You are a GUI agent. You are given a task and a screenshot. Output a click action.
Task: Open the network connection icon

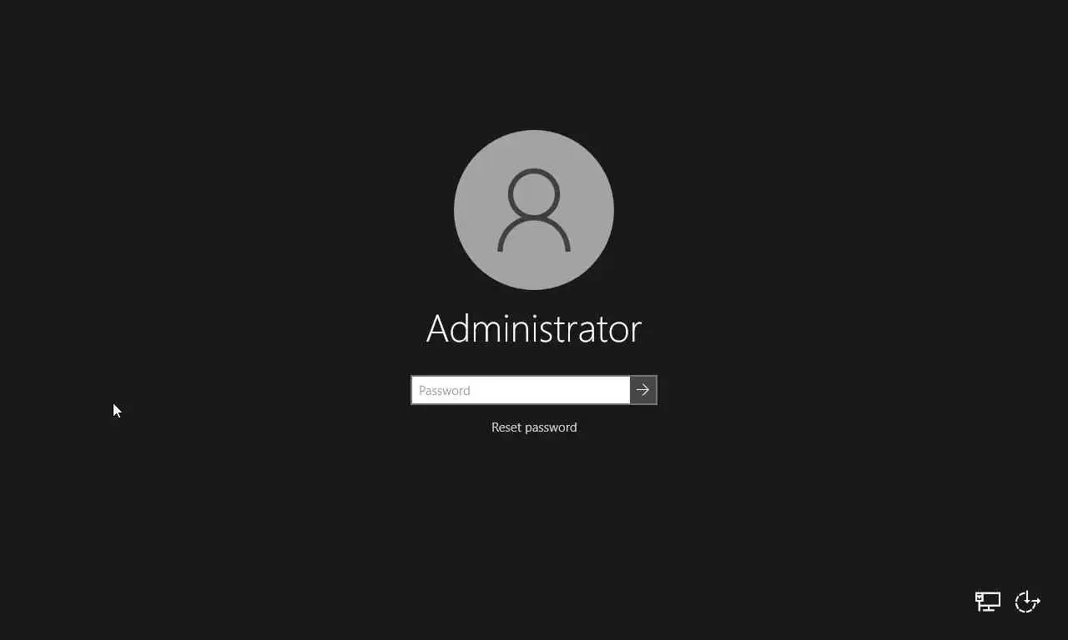click(988, 602)
